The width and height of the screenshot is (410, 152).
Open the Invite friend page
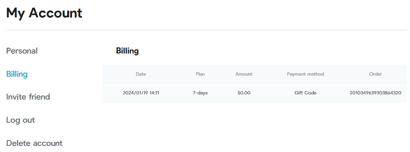28,97
